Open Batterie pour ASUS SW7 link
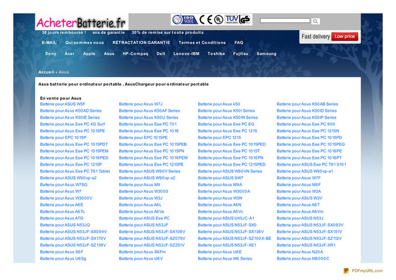 [x=220, y=178]
